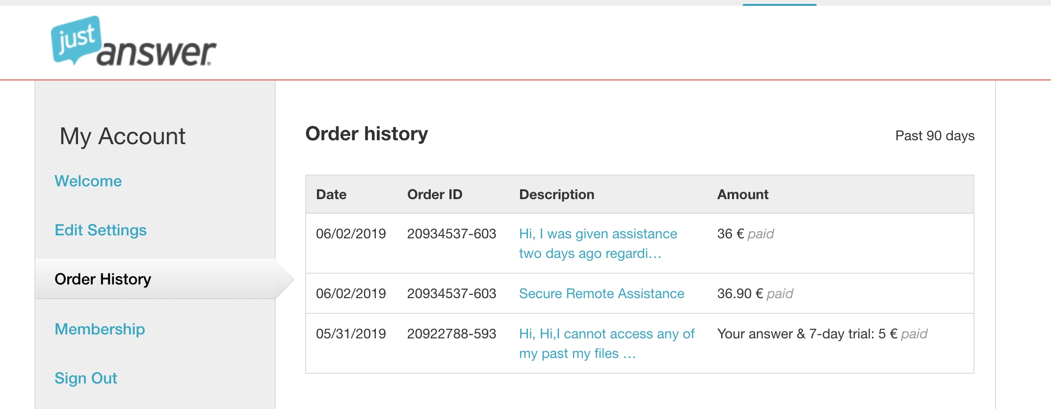Viewport: 1051px width, 409px height.
Task: Open the 'Hi, I was given assistance' order
Action: [598, 243]
